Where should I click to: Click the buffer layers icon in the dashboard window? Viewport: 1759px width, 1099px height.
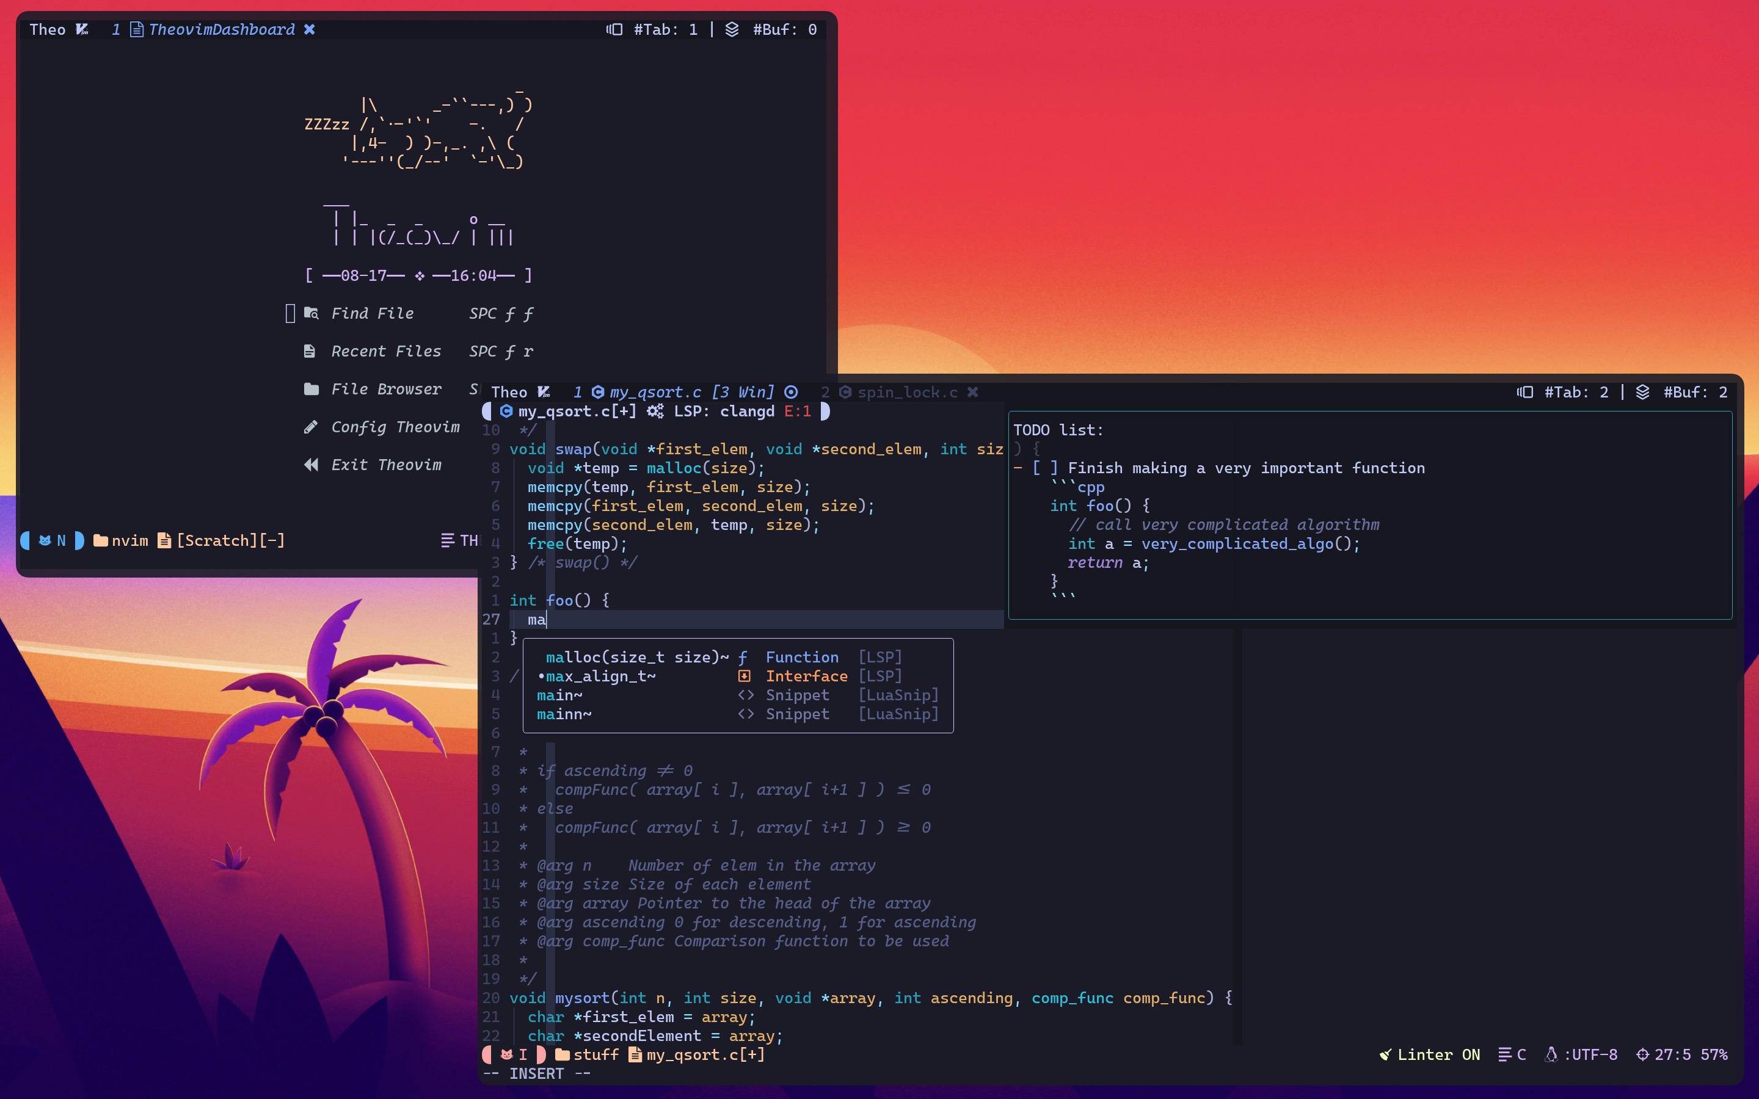pyautogui.click(x=732, y=29)
